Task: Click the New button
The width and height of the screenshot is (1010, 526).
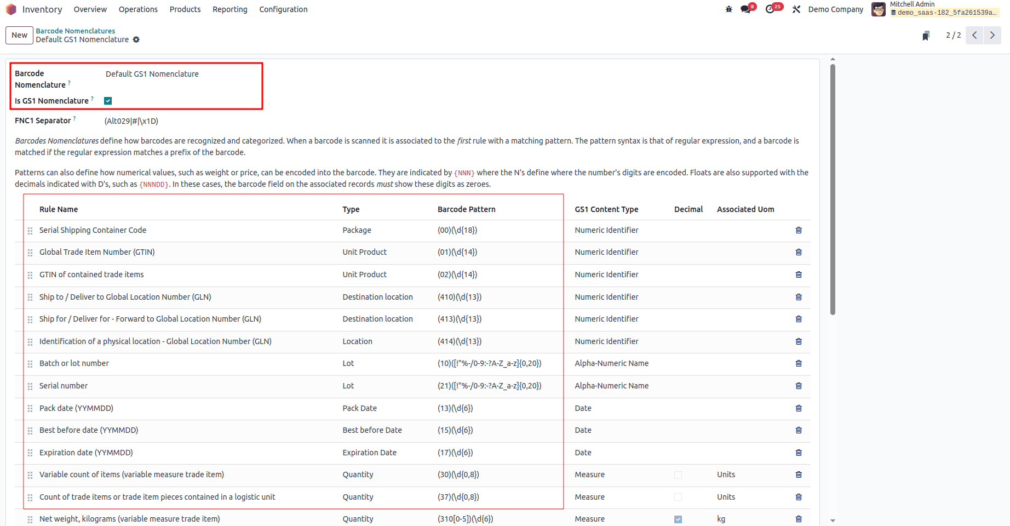Action: pyautogui.click(x=19, y=35)
